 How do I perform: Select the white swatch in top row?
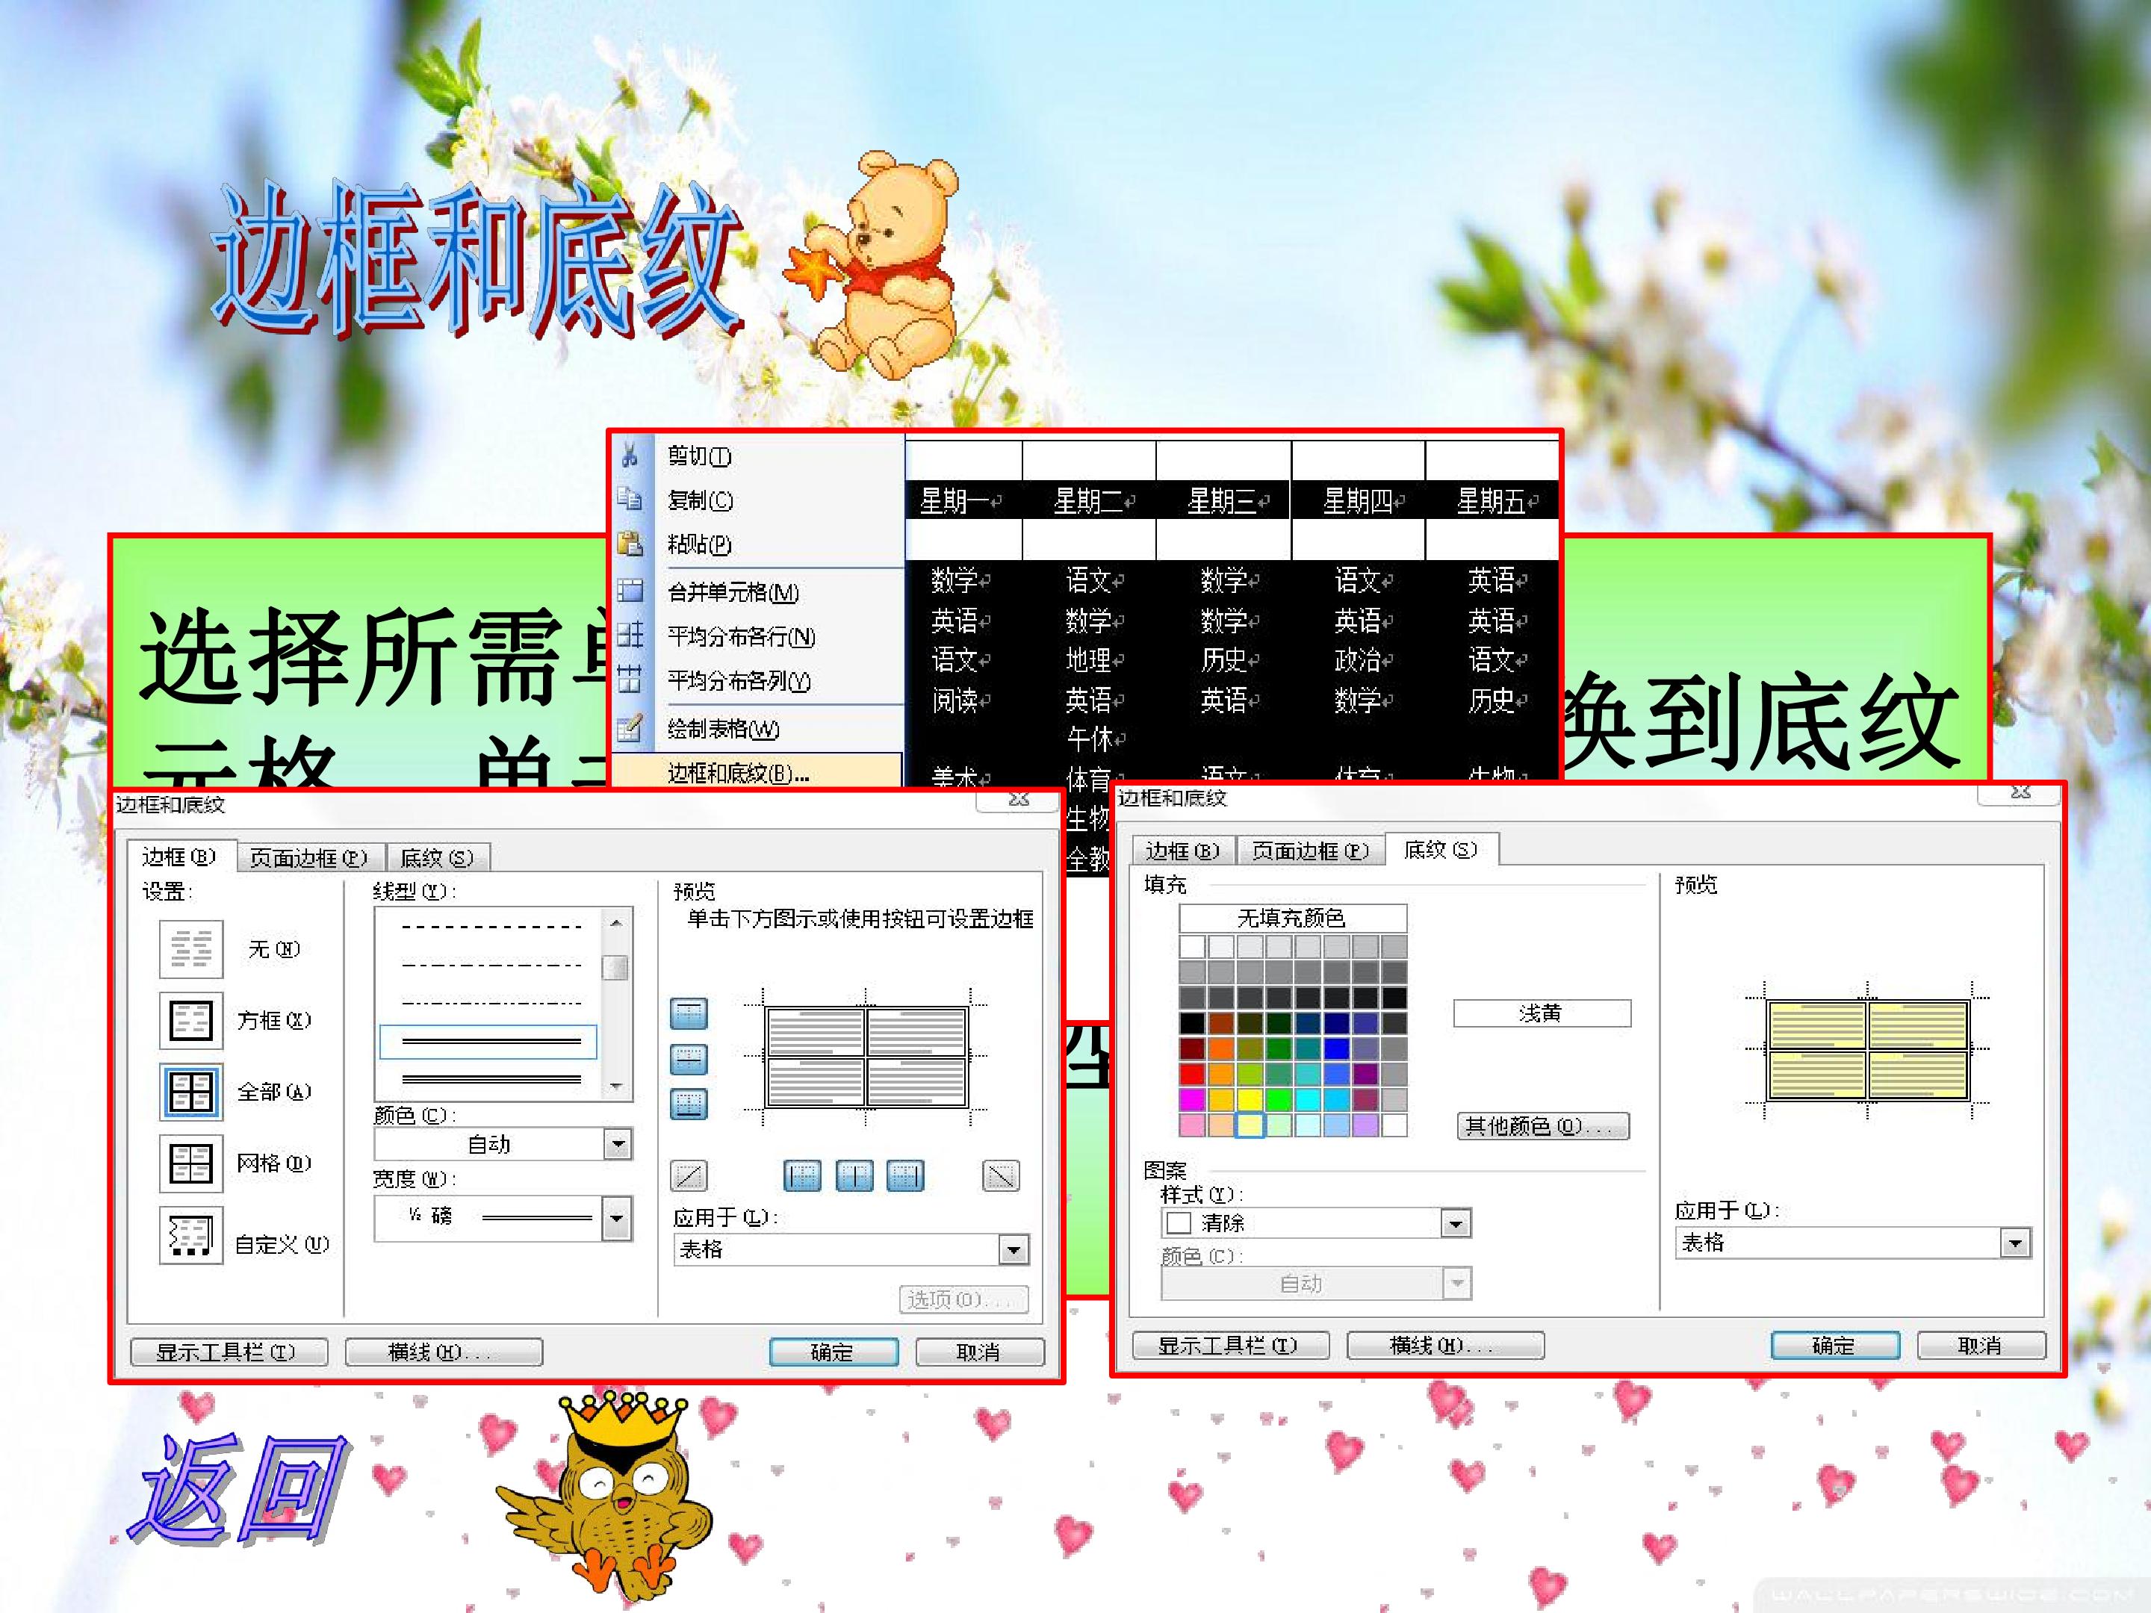pyautogui.click(x=1191, y=946)
